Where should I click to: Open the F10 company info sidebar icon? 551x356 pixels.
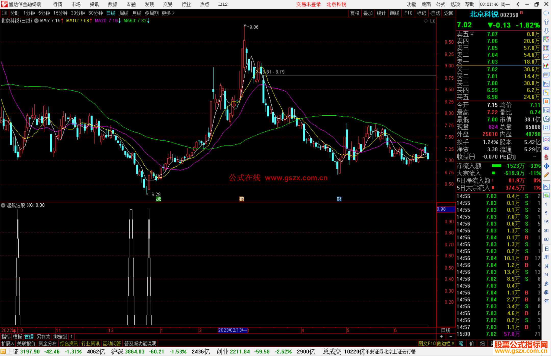point(546,84)
